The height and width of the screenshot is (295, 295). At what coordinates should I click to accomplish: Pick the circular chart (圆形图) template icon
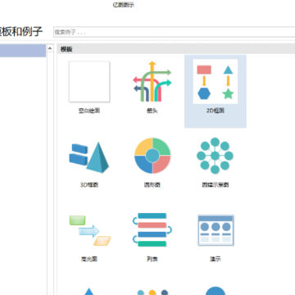point(152,156)
